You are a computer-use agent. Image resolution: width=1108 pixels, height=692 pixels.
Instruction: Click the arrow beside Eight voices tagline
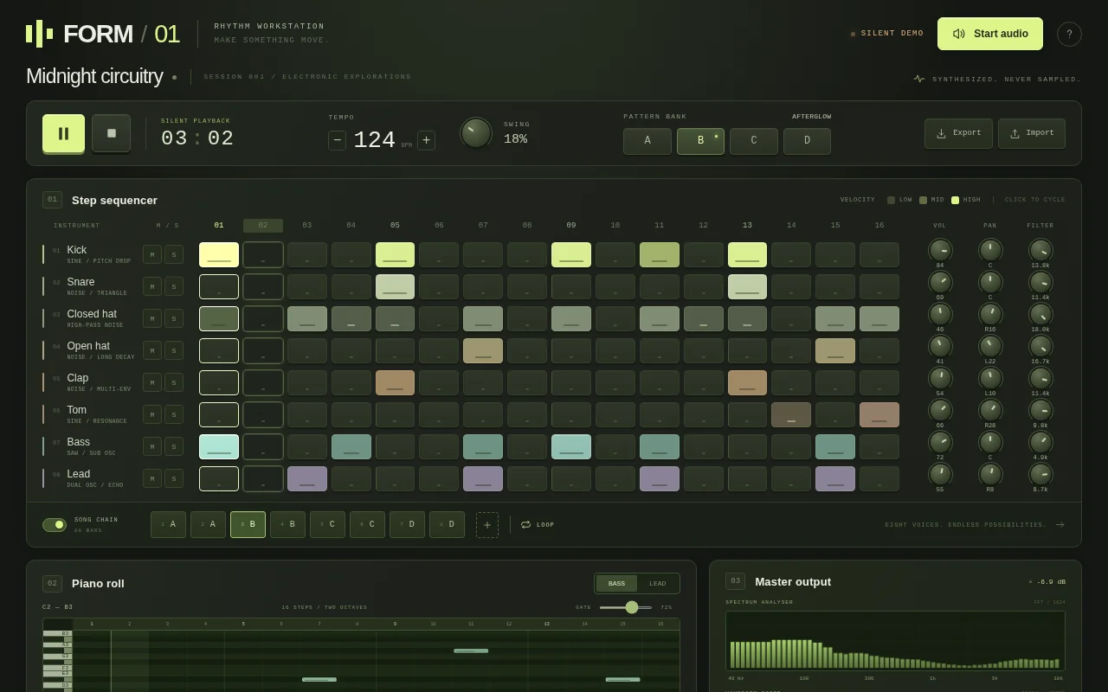click(x=1060, y=524)
